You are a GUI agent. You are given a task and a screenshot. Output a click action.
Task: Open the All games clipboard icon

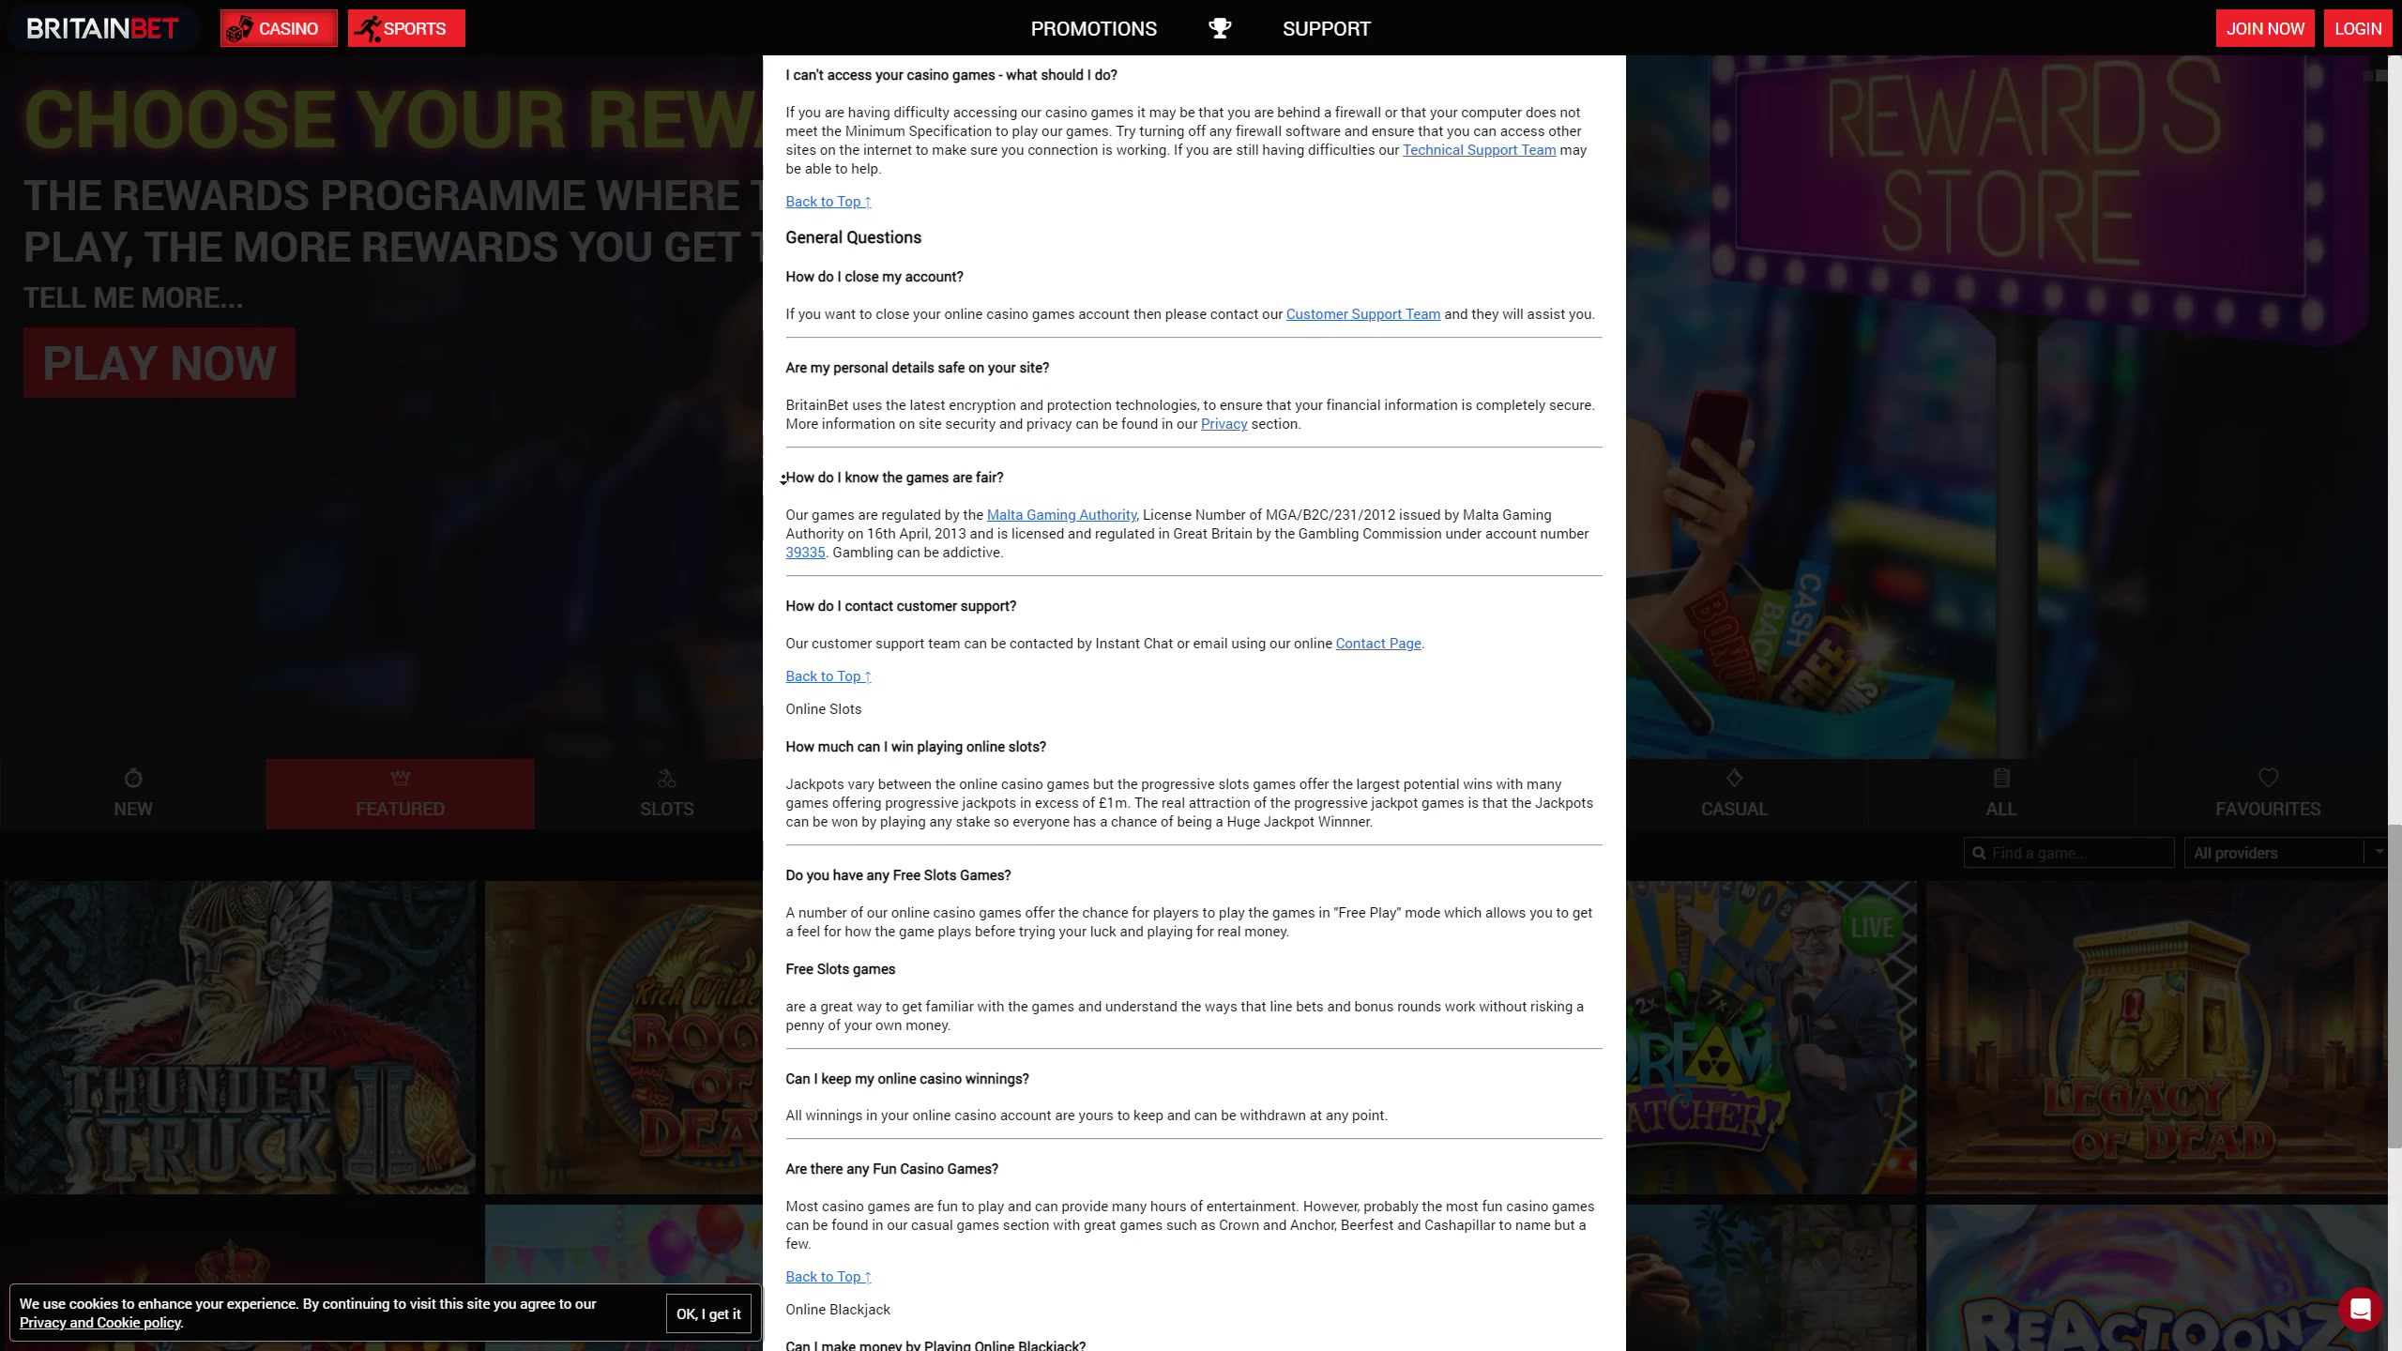click(x=2000, y=779)
